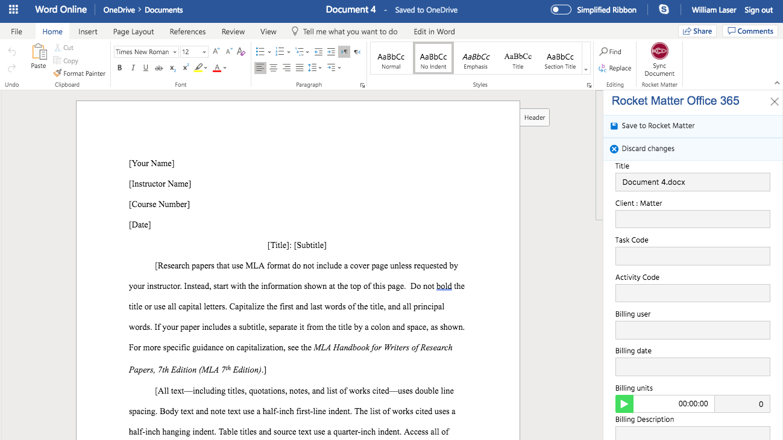Toggle the Simplified Ribbon switch
The image size is (783, 440).
561,10
